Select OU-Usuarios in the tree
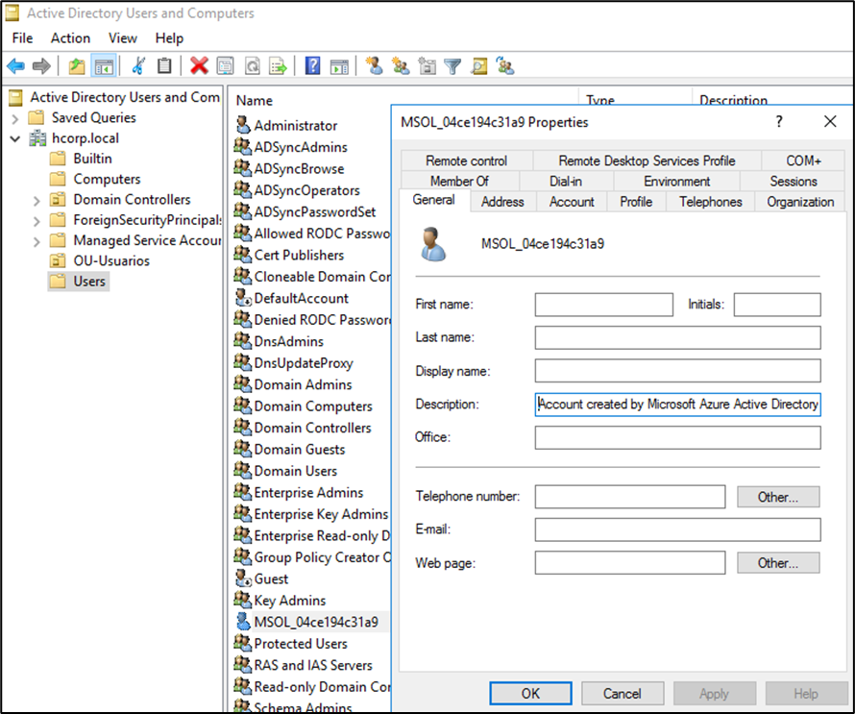 (111, 260)
